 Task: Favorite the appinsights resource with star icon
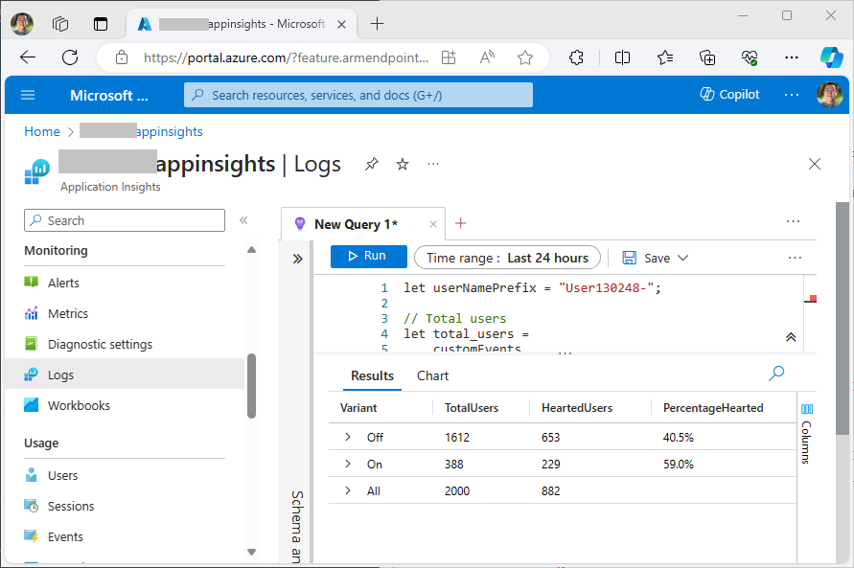click(403, 164)
